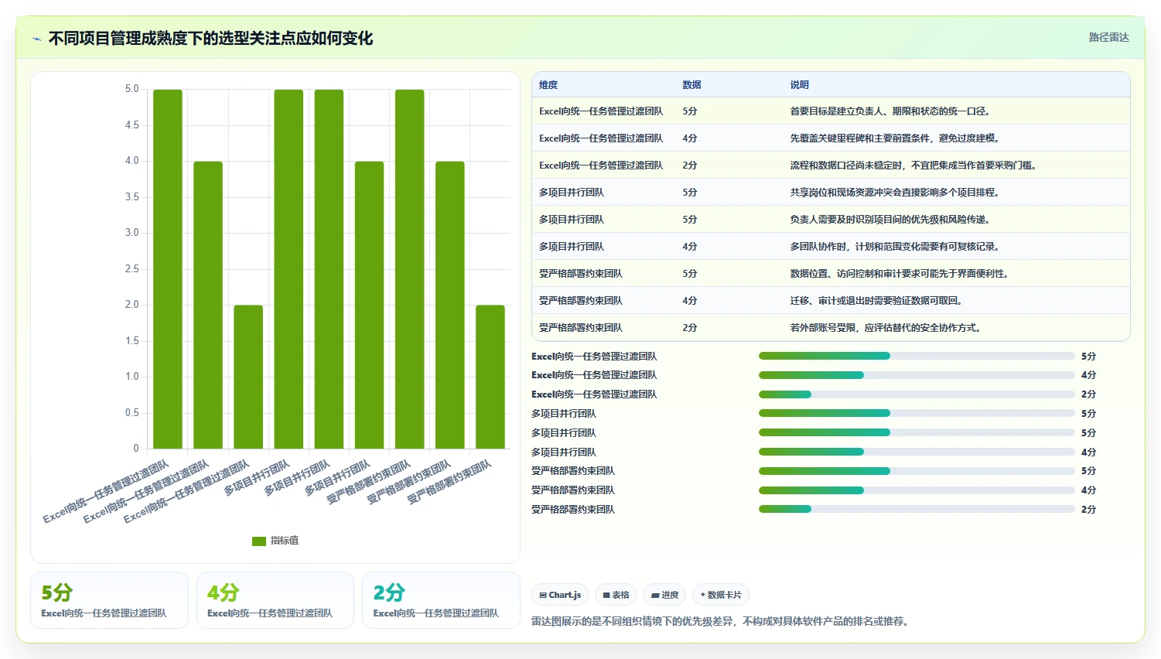The image size is (1161, 659).
Task: Select the row 若外部账号受限，应评估替代的安全协作方式
Action: click(x=831, y=328)
